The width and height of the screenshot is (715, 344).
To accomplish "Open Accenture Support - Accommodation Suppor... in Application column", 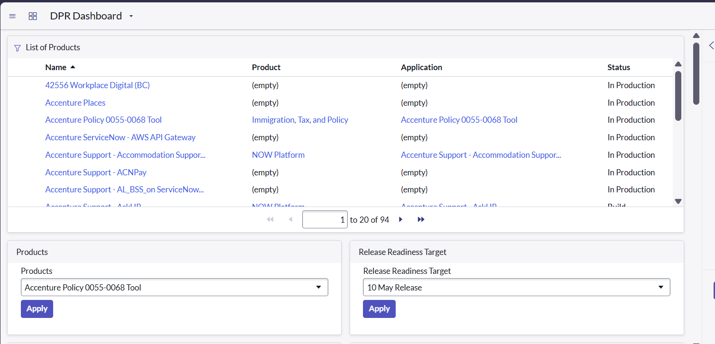I will (481, 155).
